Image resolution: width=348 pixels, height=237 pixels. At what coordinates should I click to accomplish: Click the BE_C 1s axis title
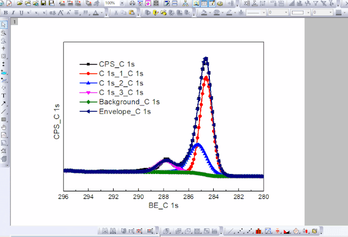[163, 206]
